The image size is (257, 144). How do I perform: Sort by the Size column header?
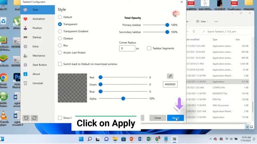(x=238, y=40)
